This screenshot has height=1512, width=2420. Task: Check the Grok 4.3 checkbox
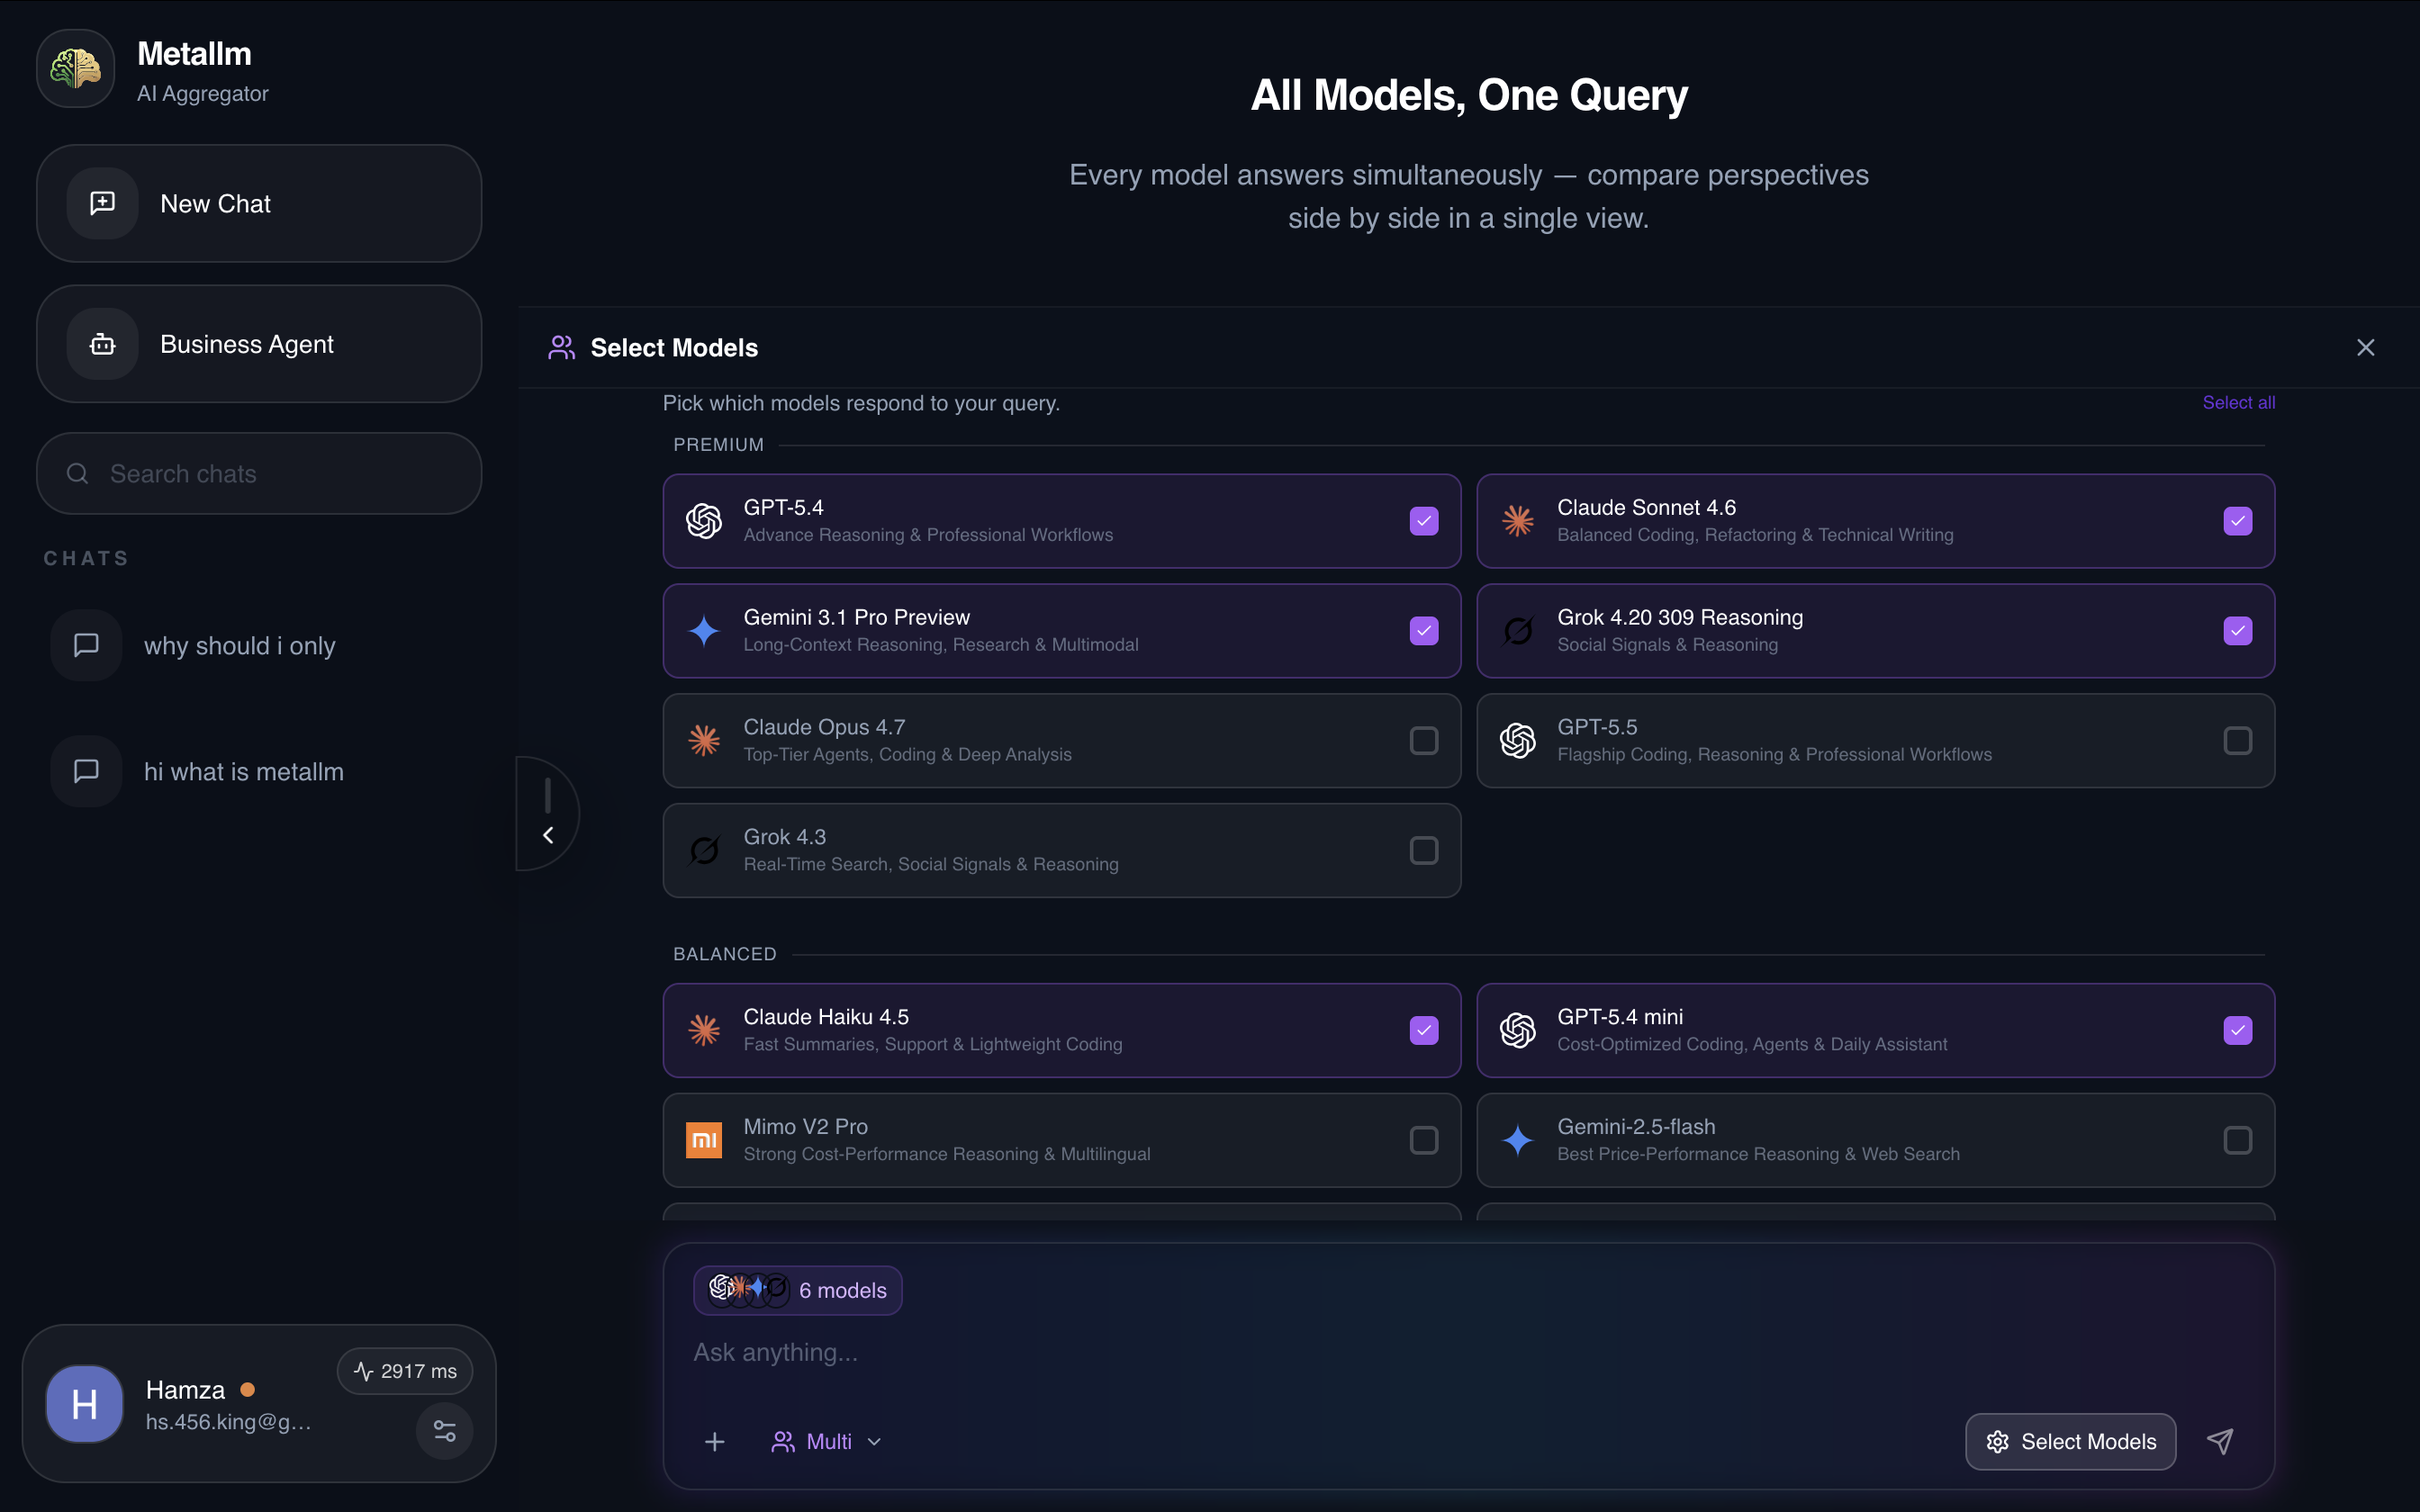click(1424, 851)
